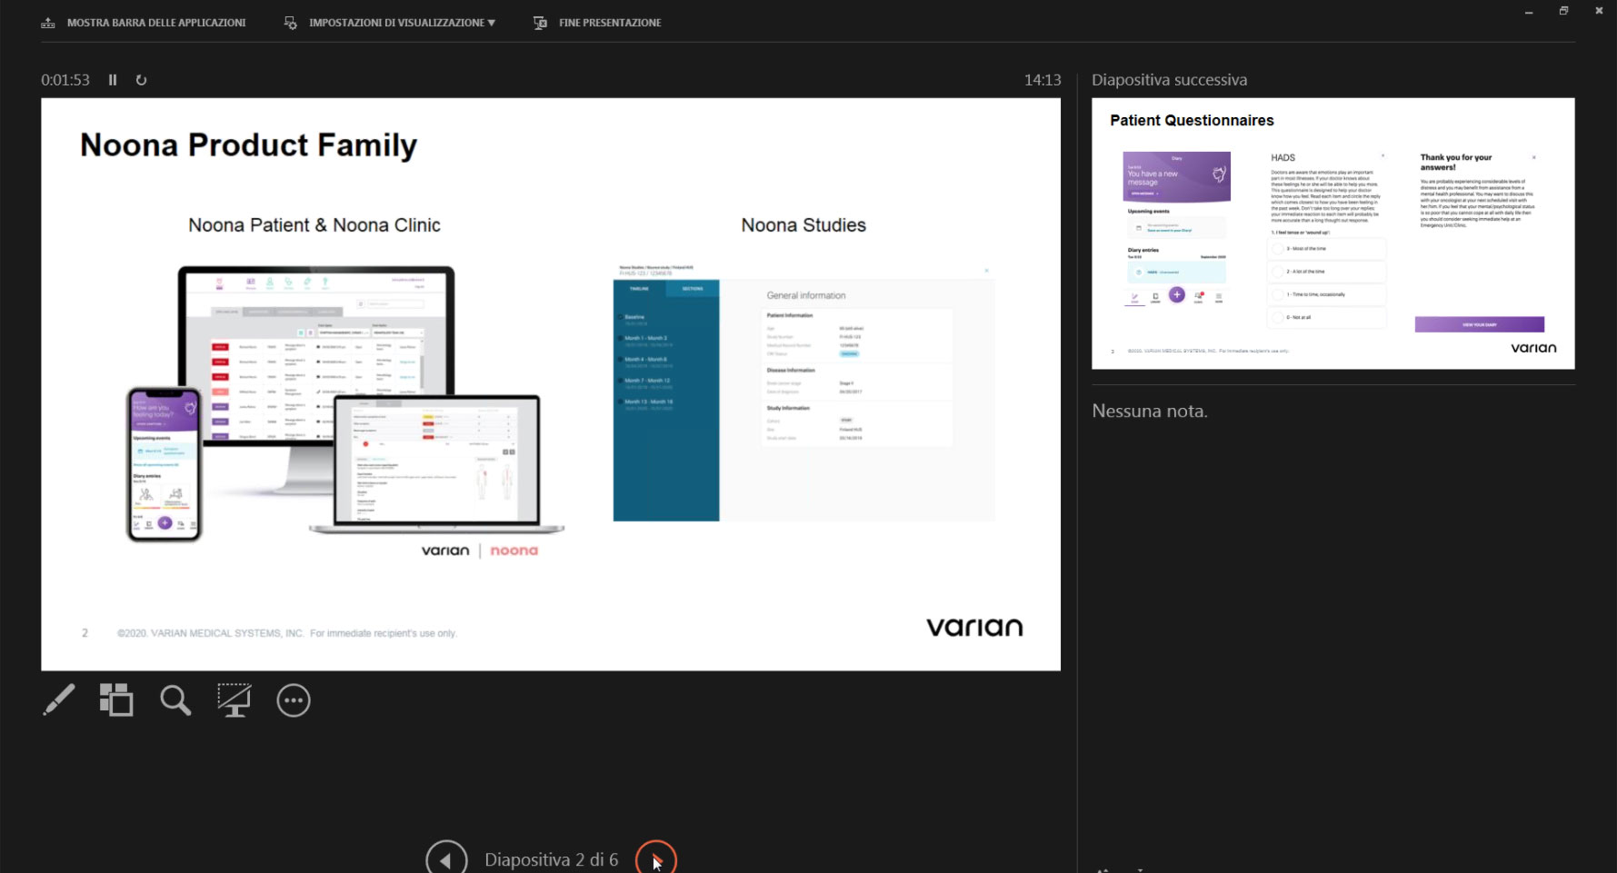Image resolution: width=1617 pixels, height=873 pixels.
Task: Click the end slideshow icon
Action: [x=540, y=23]
